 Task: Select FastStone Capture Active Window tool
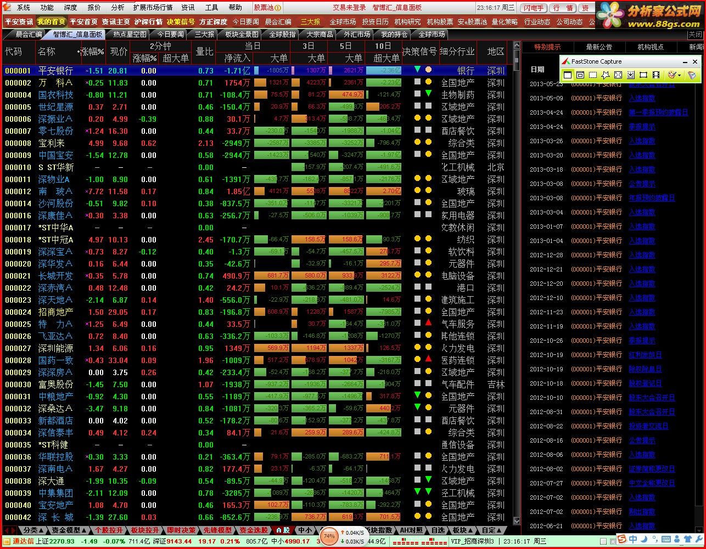tap(568, 75)
